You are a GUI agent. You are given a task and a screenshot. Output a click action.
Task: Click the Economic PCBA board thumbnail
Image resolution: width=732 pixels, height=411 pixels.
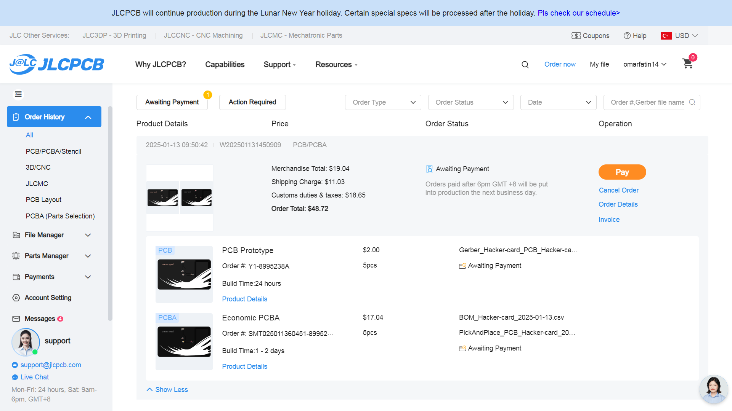tap(184, 342)
